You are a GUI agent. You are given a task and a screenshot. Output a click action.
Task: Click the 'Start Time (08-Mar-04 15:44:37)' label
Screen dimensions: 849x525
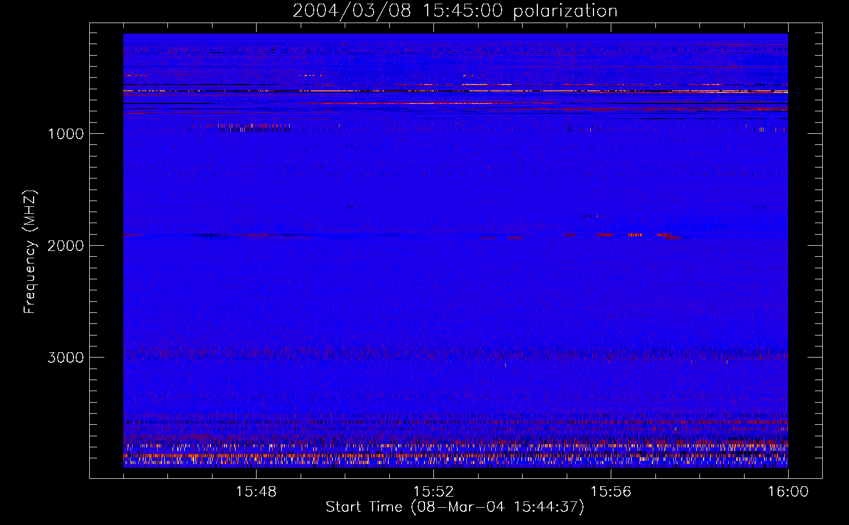[x=455, y=507]
